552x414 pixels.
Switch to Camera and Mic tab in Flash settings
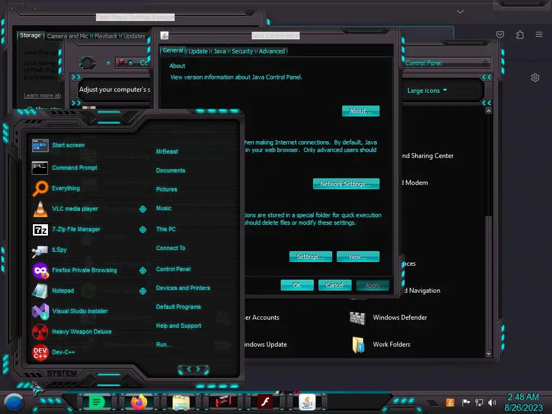click(67, 36)
